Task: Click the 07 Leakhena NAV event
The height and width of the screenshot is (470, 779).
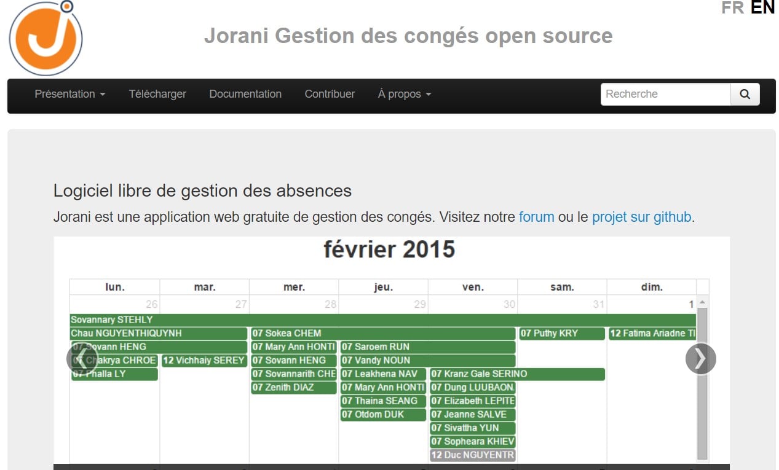Action: (x=383, y=374)
